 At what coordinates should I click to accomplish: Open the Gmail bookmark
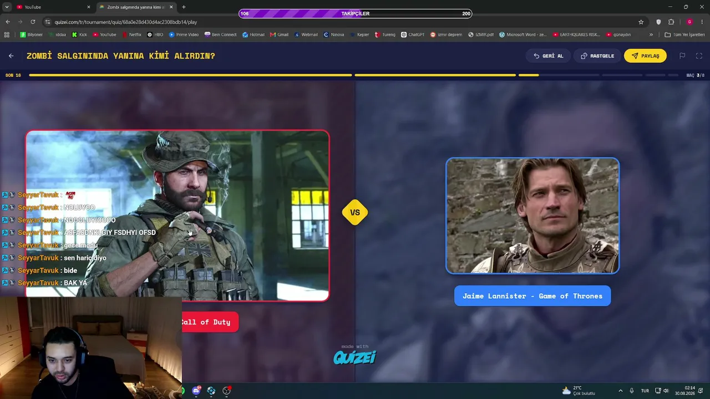[x=280, y=34]
